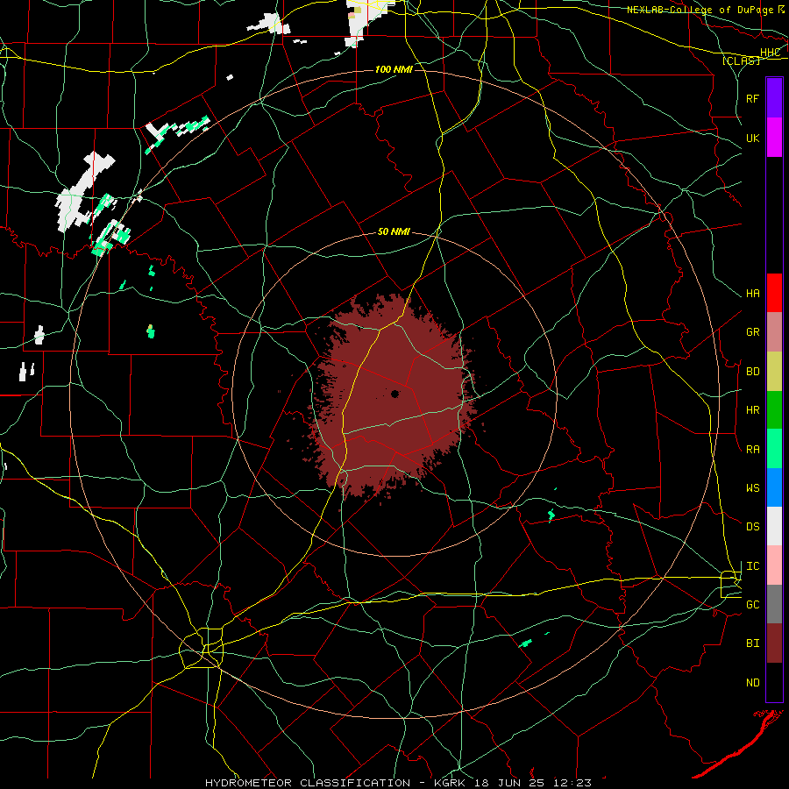
Task: Click the ND legend label
Action: click(x=752, y=683)
